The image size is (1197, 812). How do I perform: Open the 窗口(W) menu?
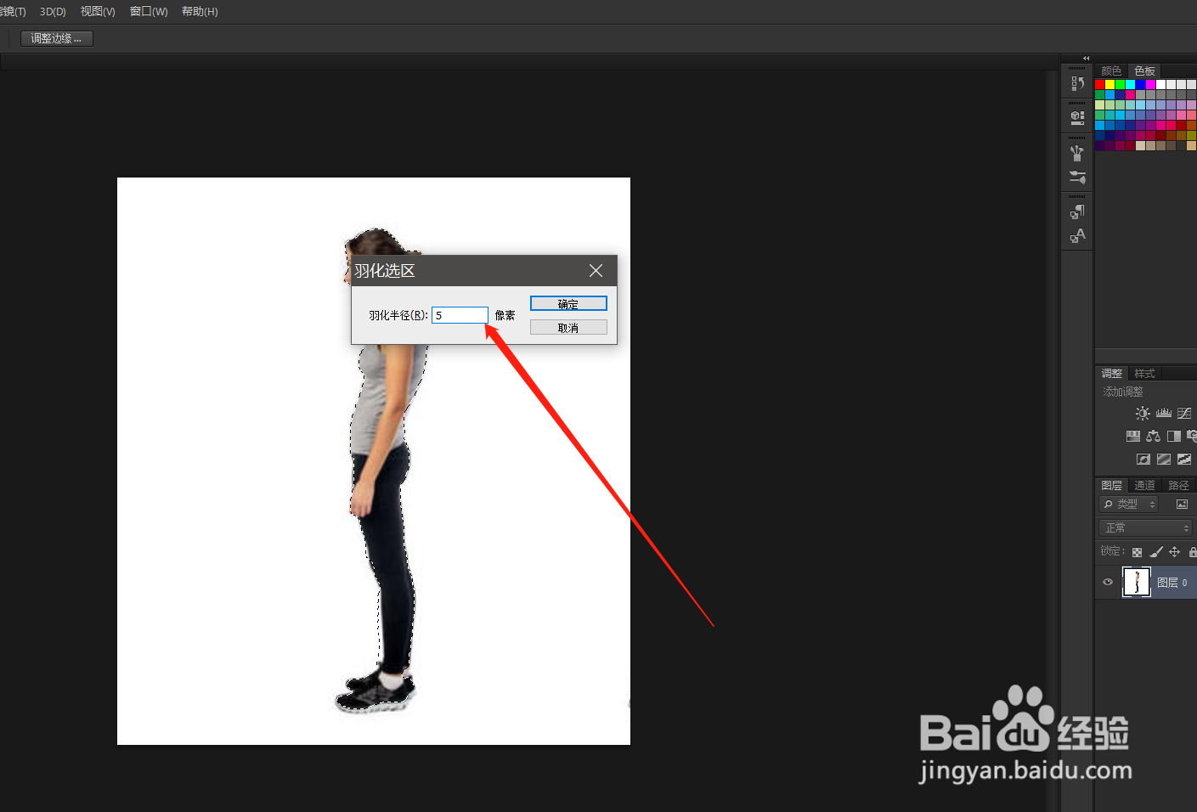coord(149,12)
